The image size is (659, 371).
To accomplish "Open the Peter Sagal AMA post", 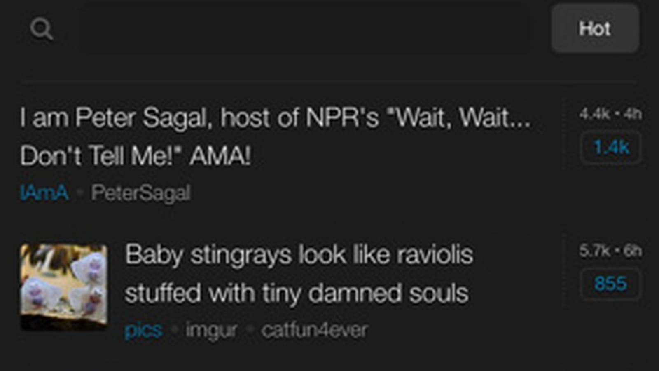I will 276,136.
